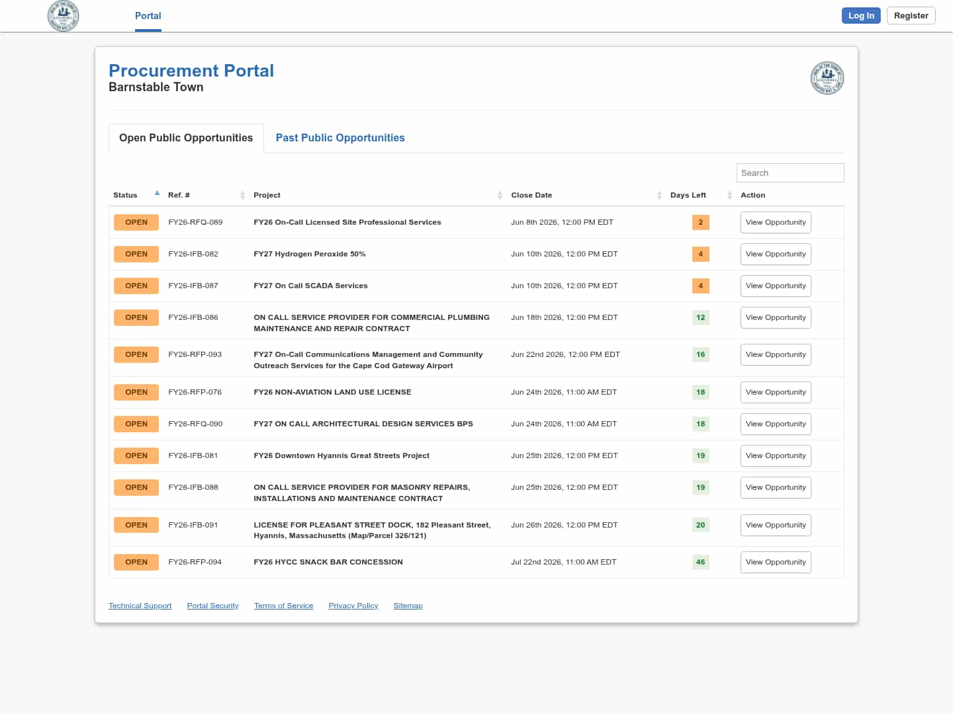Sort table by Status column arrow

point(157,193)
